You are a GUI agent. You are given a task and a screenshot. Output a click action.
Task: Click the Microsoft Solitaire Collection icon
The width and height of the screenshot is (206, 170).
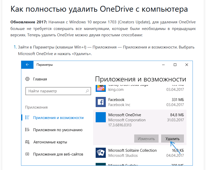coord(100,153)
